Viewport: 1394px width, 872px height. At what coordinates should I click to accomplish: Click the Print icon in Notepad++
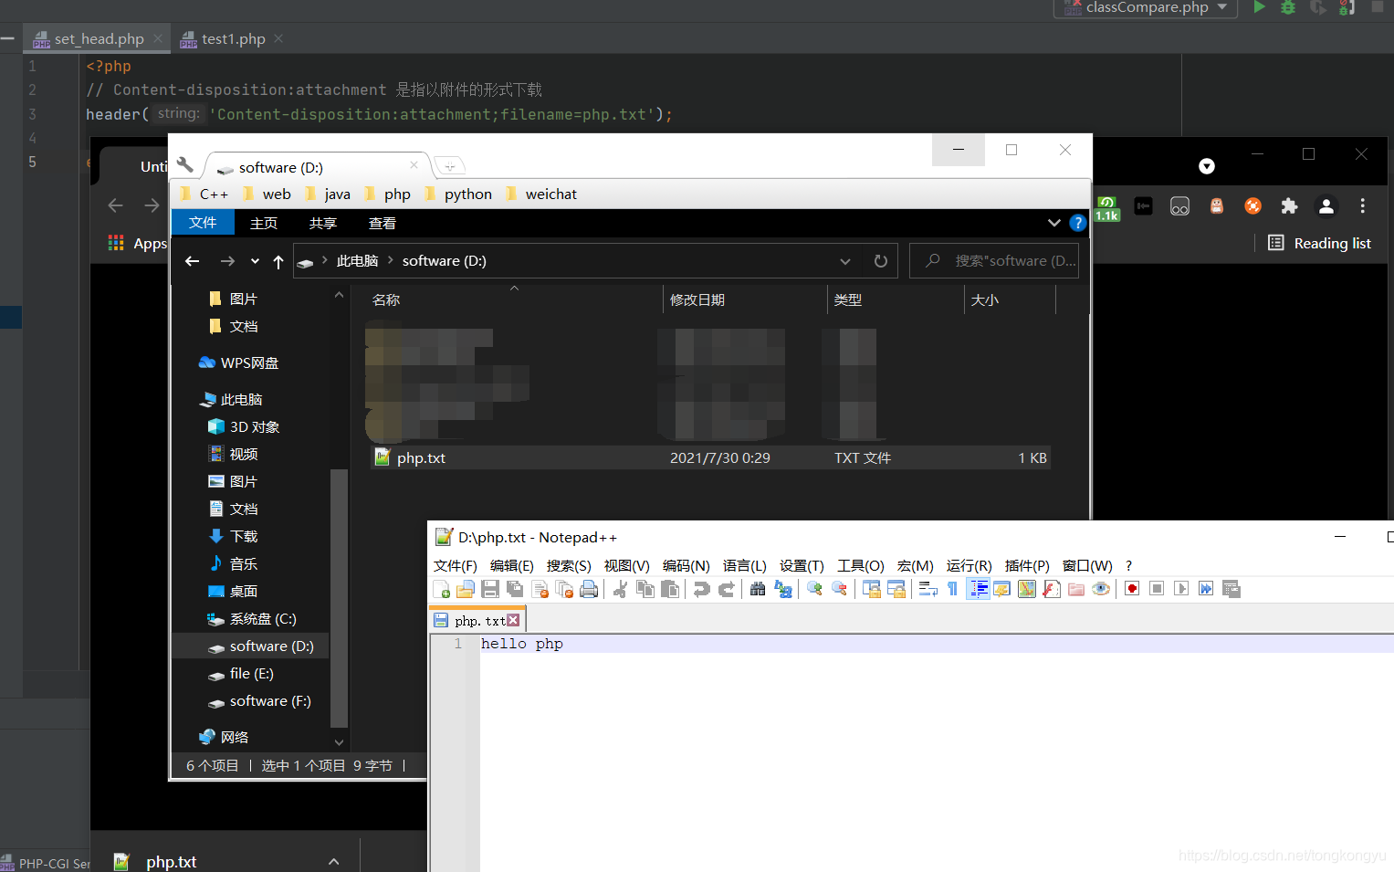589,589
